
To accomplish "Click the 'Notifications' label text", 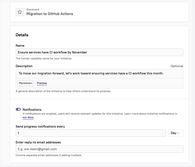I will tap(32, 109).
